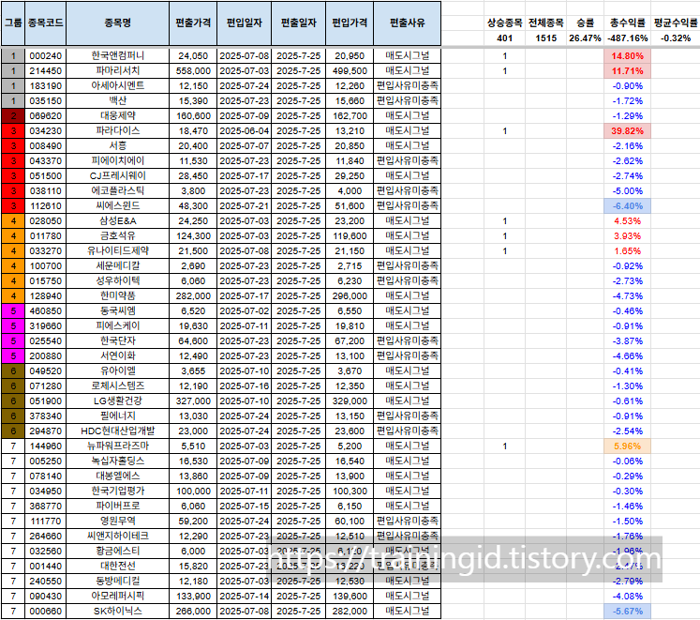The height and width of the screenshot is (620, 700).
Task: Select the 씨앤지하이테크 cell
Action: (118, 536)
